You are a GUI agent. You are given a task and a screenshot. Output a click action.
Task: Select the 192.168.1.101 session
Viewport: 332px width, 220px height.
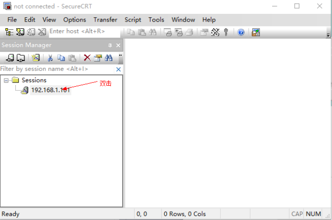point(50,90)
